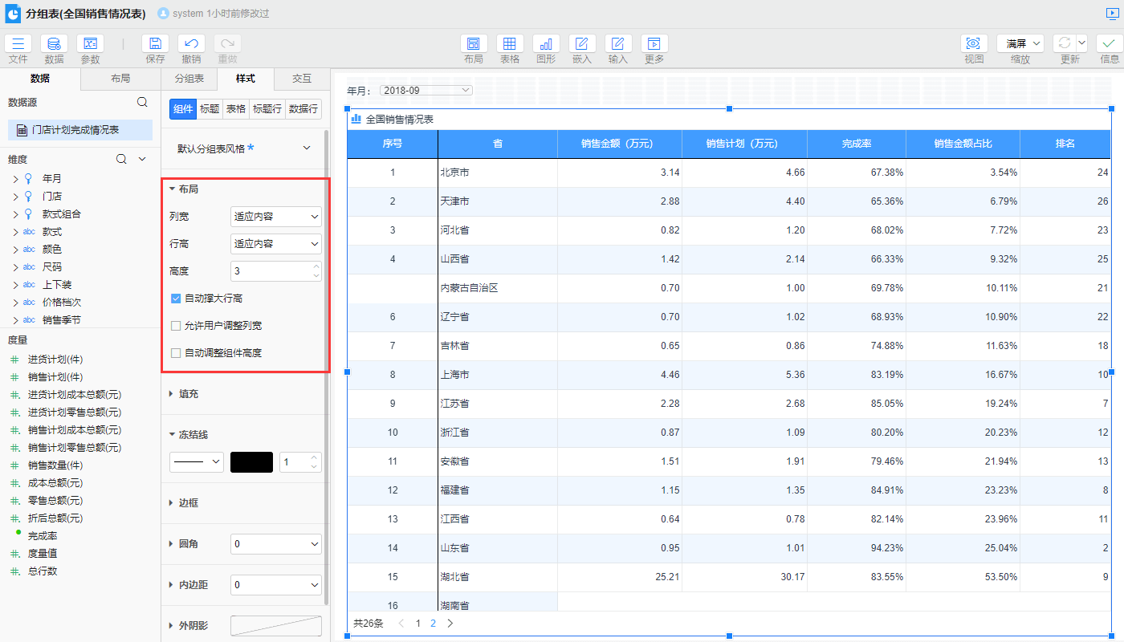Enable 允许用户调整列宽 checkbox
The height and width of the screenshot is (642, 1124).
tap(176, 326)
